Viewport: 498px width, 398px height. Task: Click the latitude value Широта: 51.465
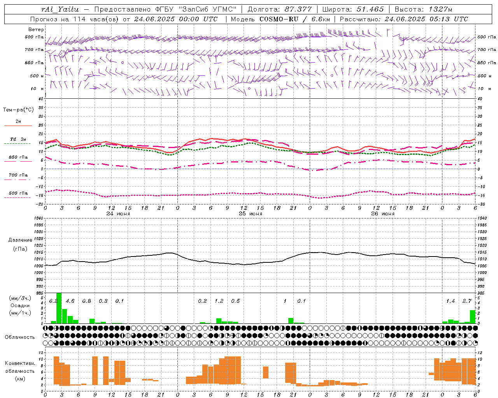tap(353, 9)
